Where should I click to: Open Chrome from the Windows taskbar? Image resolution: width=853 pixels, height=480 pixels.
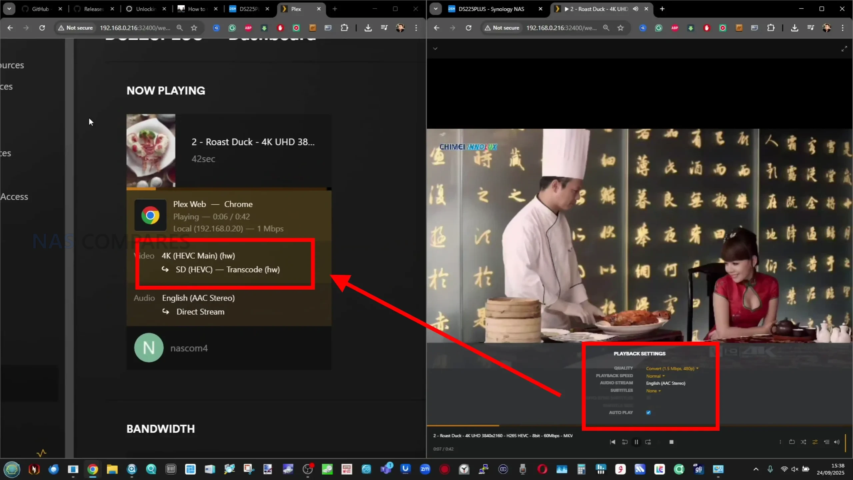click(93, 469)
